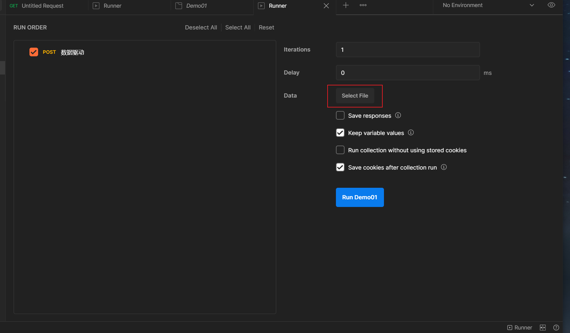Show info for Save responses
The width and height of the screenshot is (570, 333).
coord(398,115)
